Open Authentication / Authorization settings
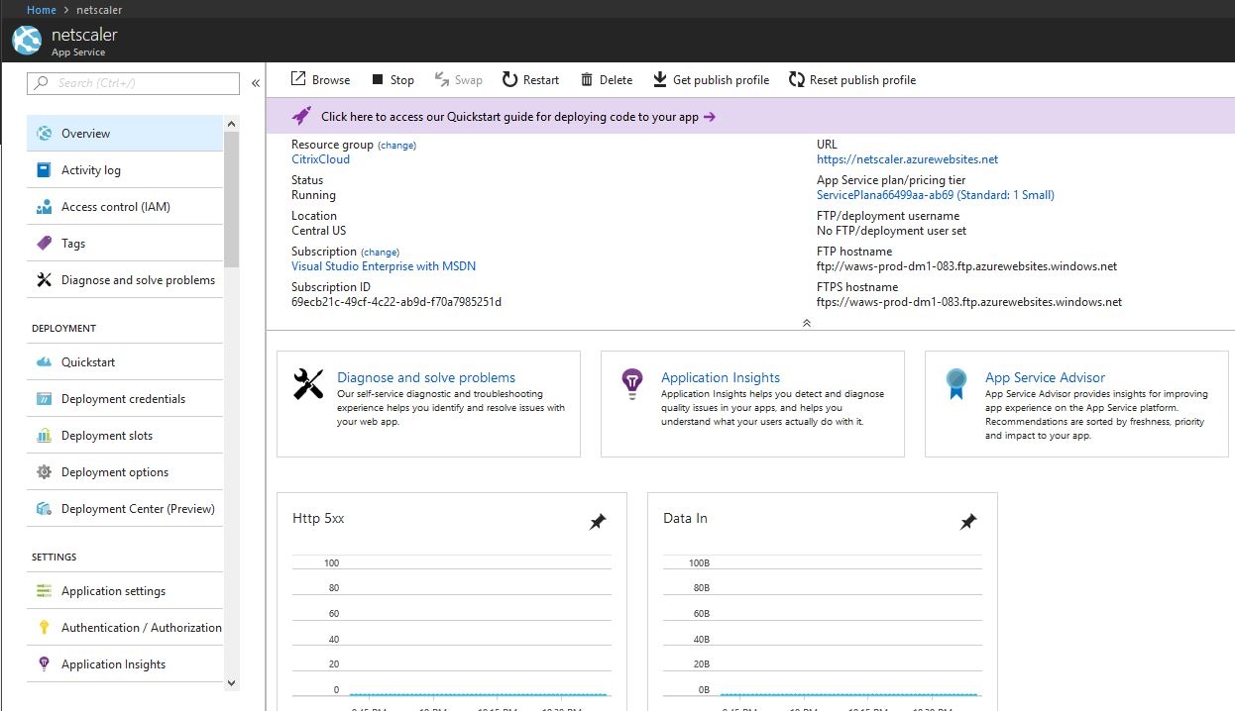 125,628
